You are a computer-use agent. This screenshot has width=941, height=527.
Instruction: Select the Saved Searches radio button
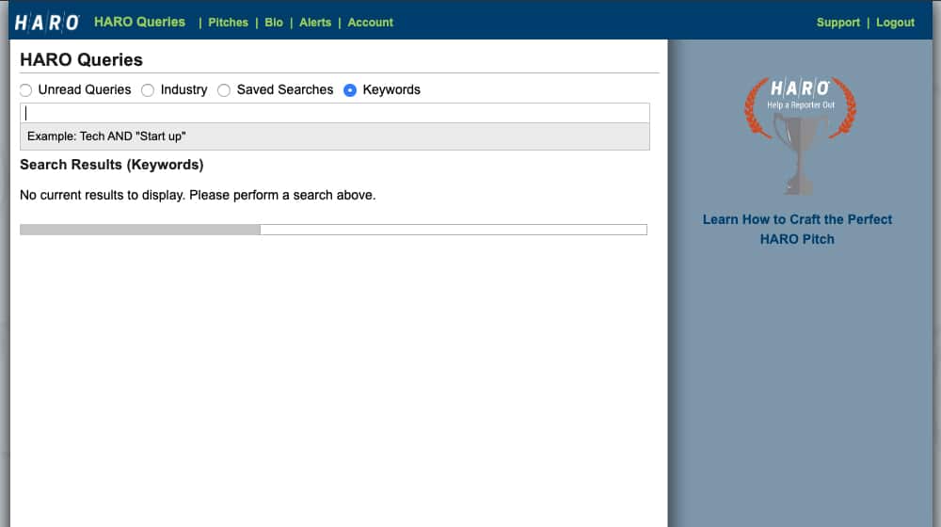tap(224, 90)
